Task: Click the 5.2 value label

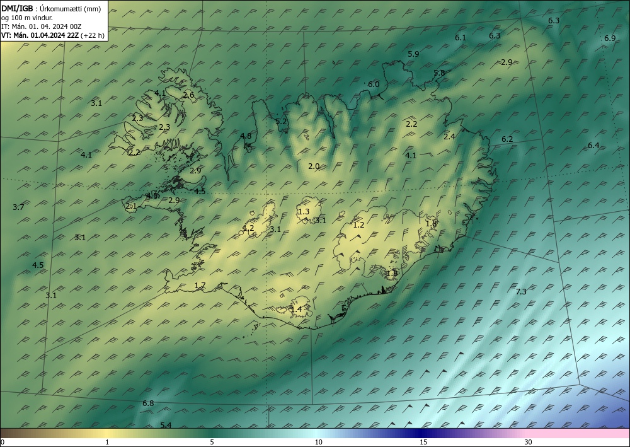Action: (281, 121)
